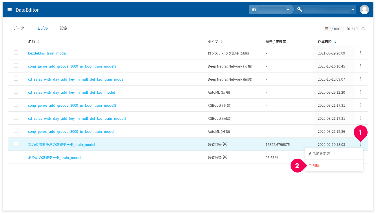Open more options for song_genre_add_groove_3000_in_bool_train_model2
The image size is (376, 214).
tap(361, 105)
